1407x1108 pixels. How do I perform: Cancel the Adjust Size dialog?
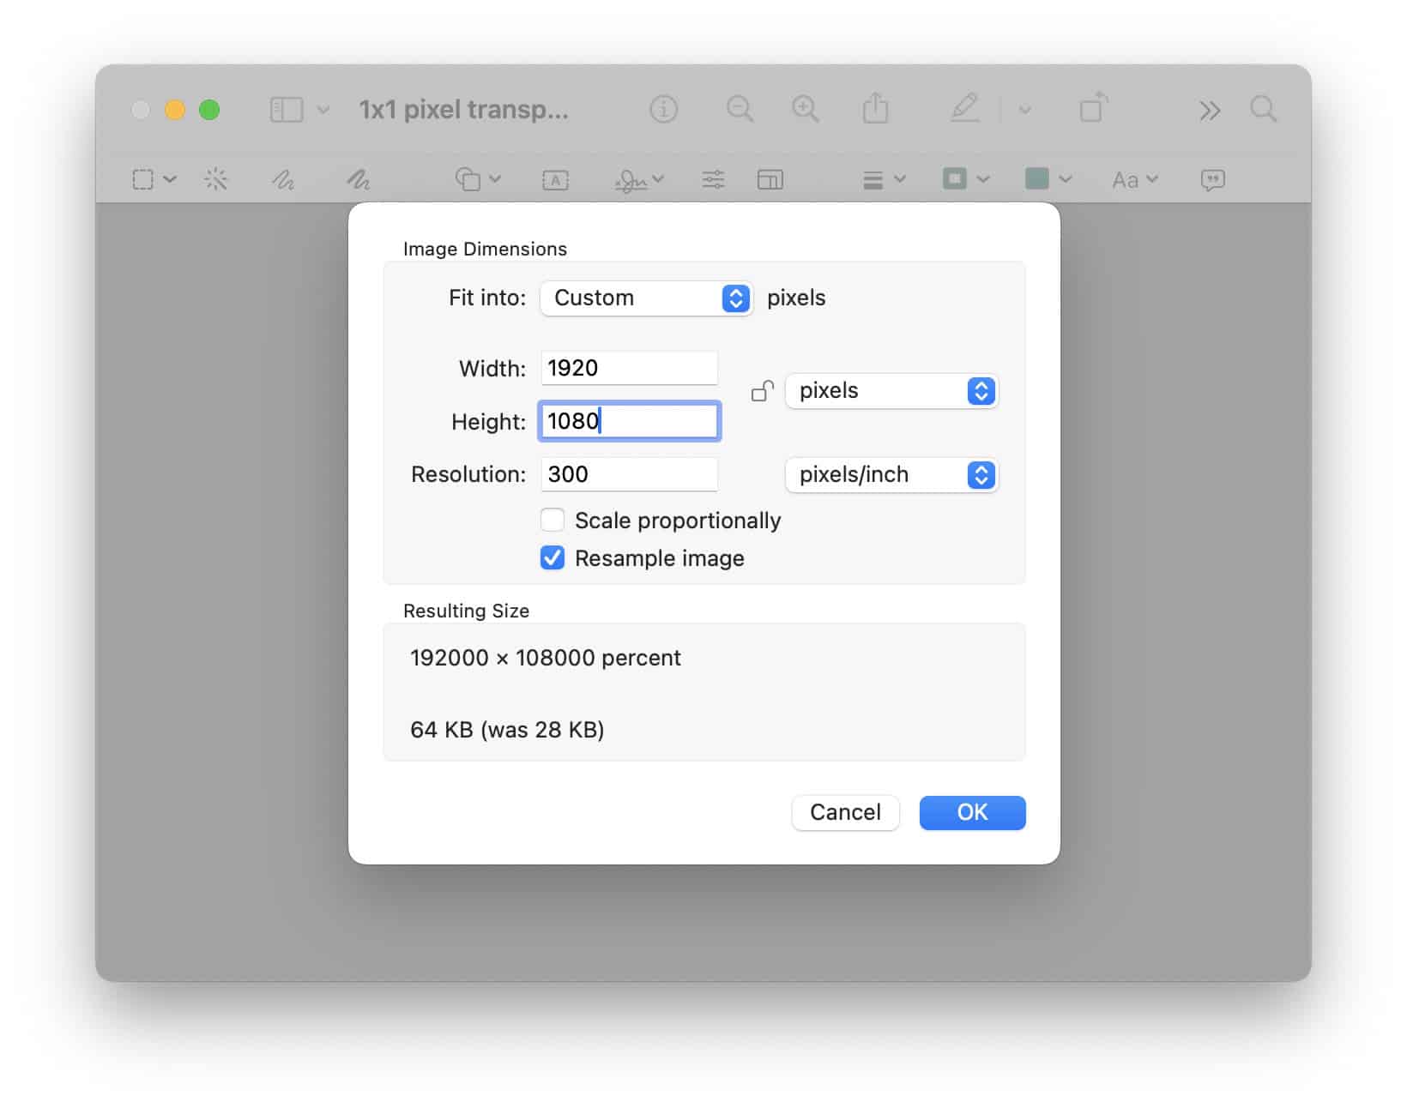coord(845,812)
